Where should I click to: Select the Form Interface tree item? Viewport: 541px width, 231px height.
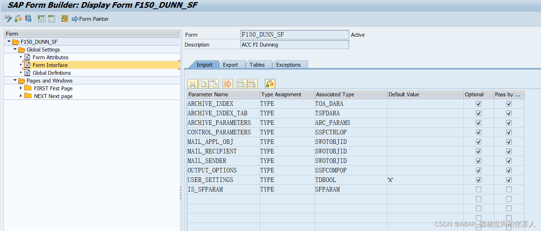pos(50,65)
